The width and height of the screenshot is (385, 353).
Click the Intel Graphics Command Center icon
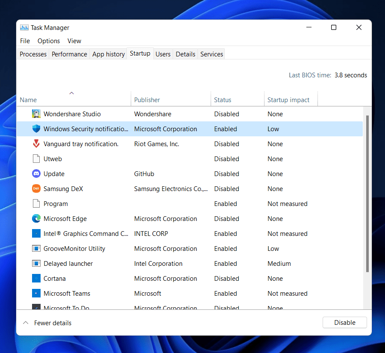click(36, 234)
